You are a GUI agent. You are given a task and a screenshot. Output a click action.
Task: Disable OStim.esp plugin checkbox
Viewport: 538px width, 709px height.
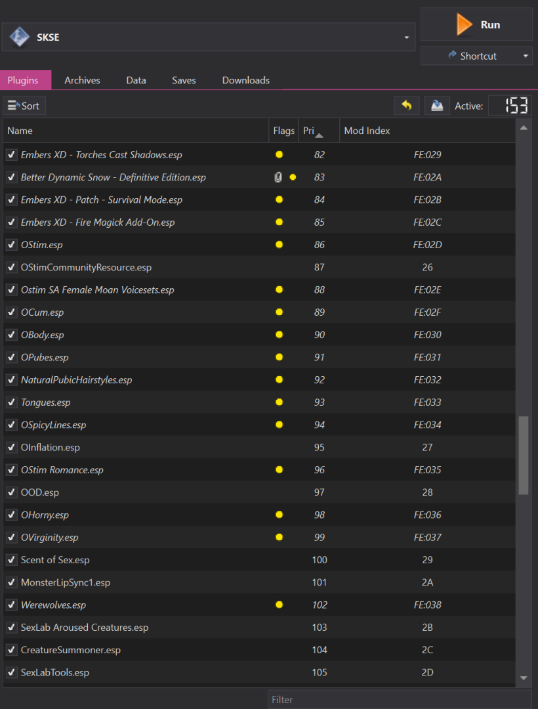click(11, 245)
